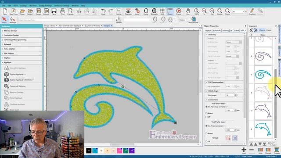Add a thread color with plus icon
281x158 pixels.
[244, 151]
